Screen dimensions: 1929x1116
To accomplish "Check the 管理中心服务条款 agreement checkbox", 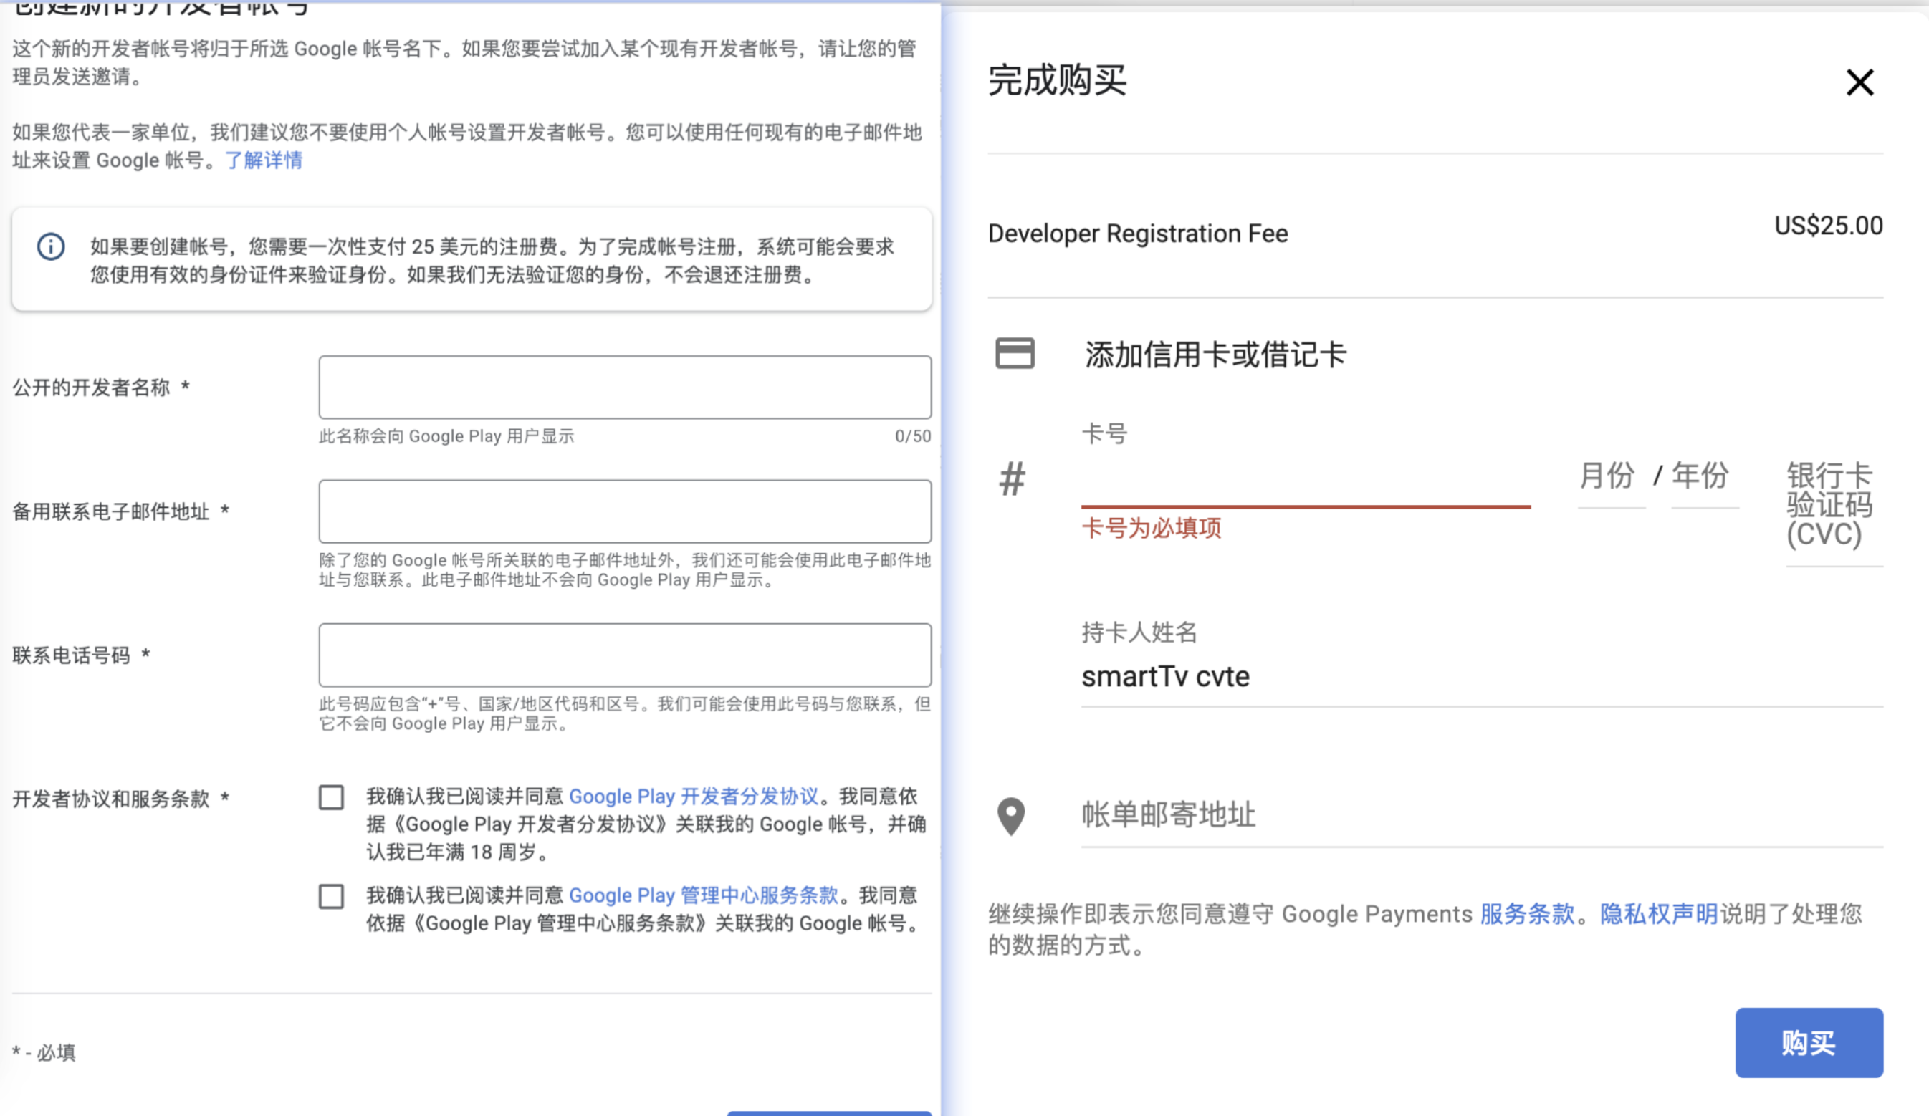I will pyautogui.click(x=332, y=896).
